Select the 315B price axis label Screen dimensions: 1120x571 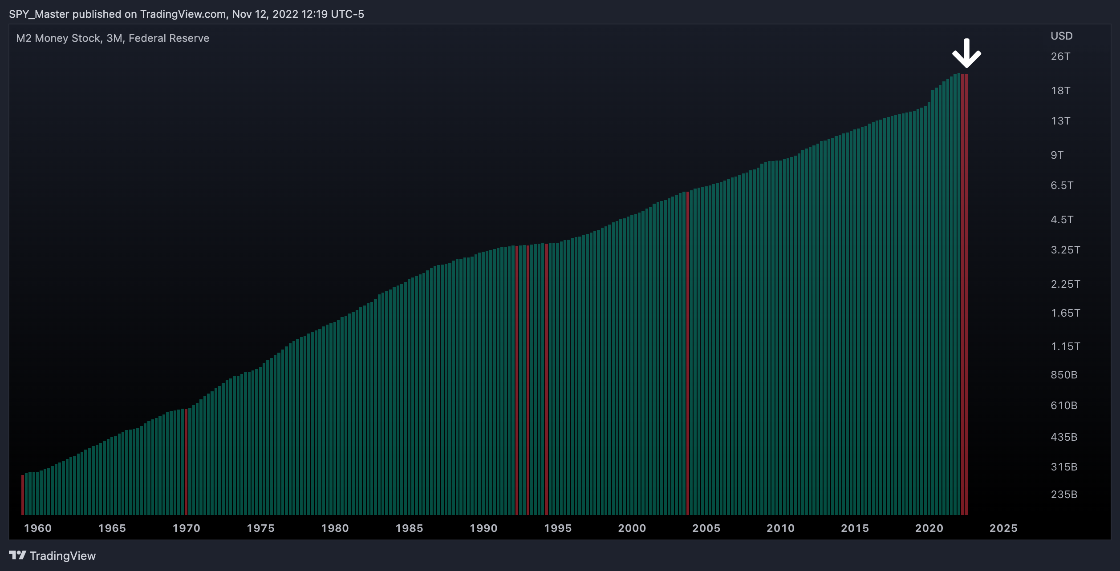coord(1064,467)
